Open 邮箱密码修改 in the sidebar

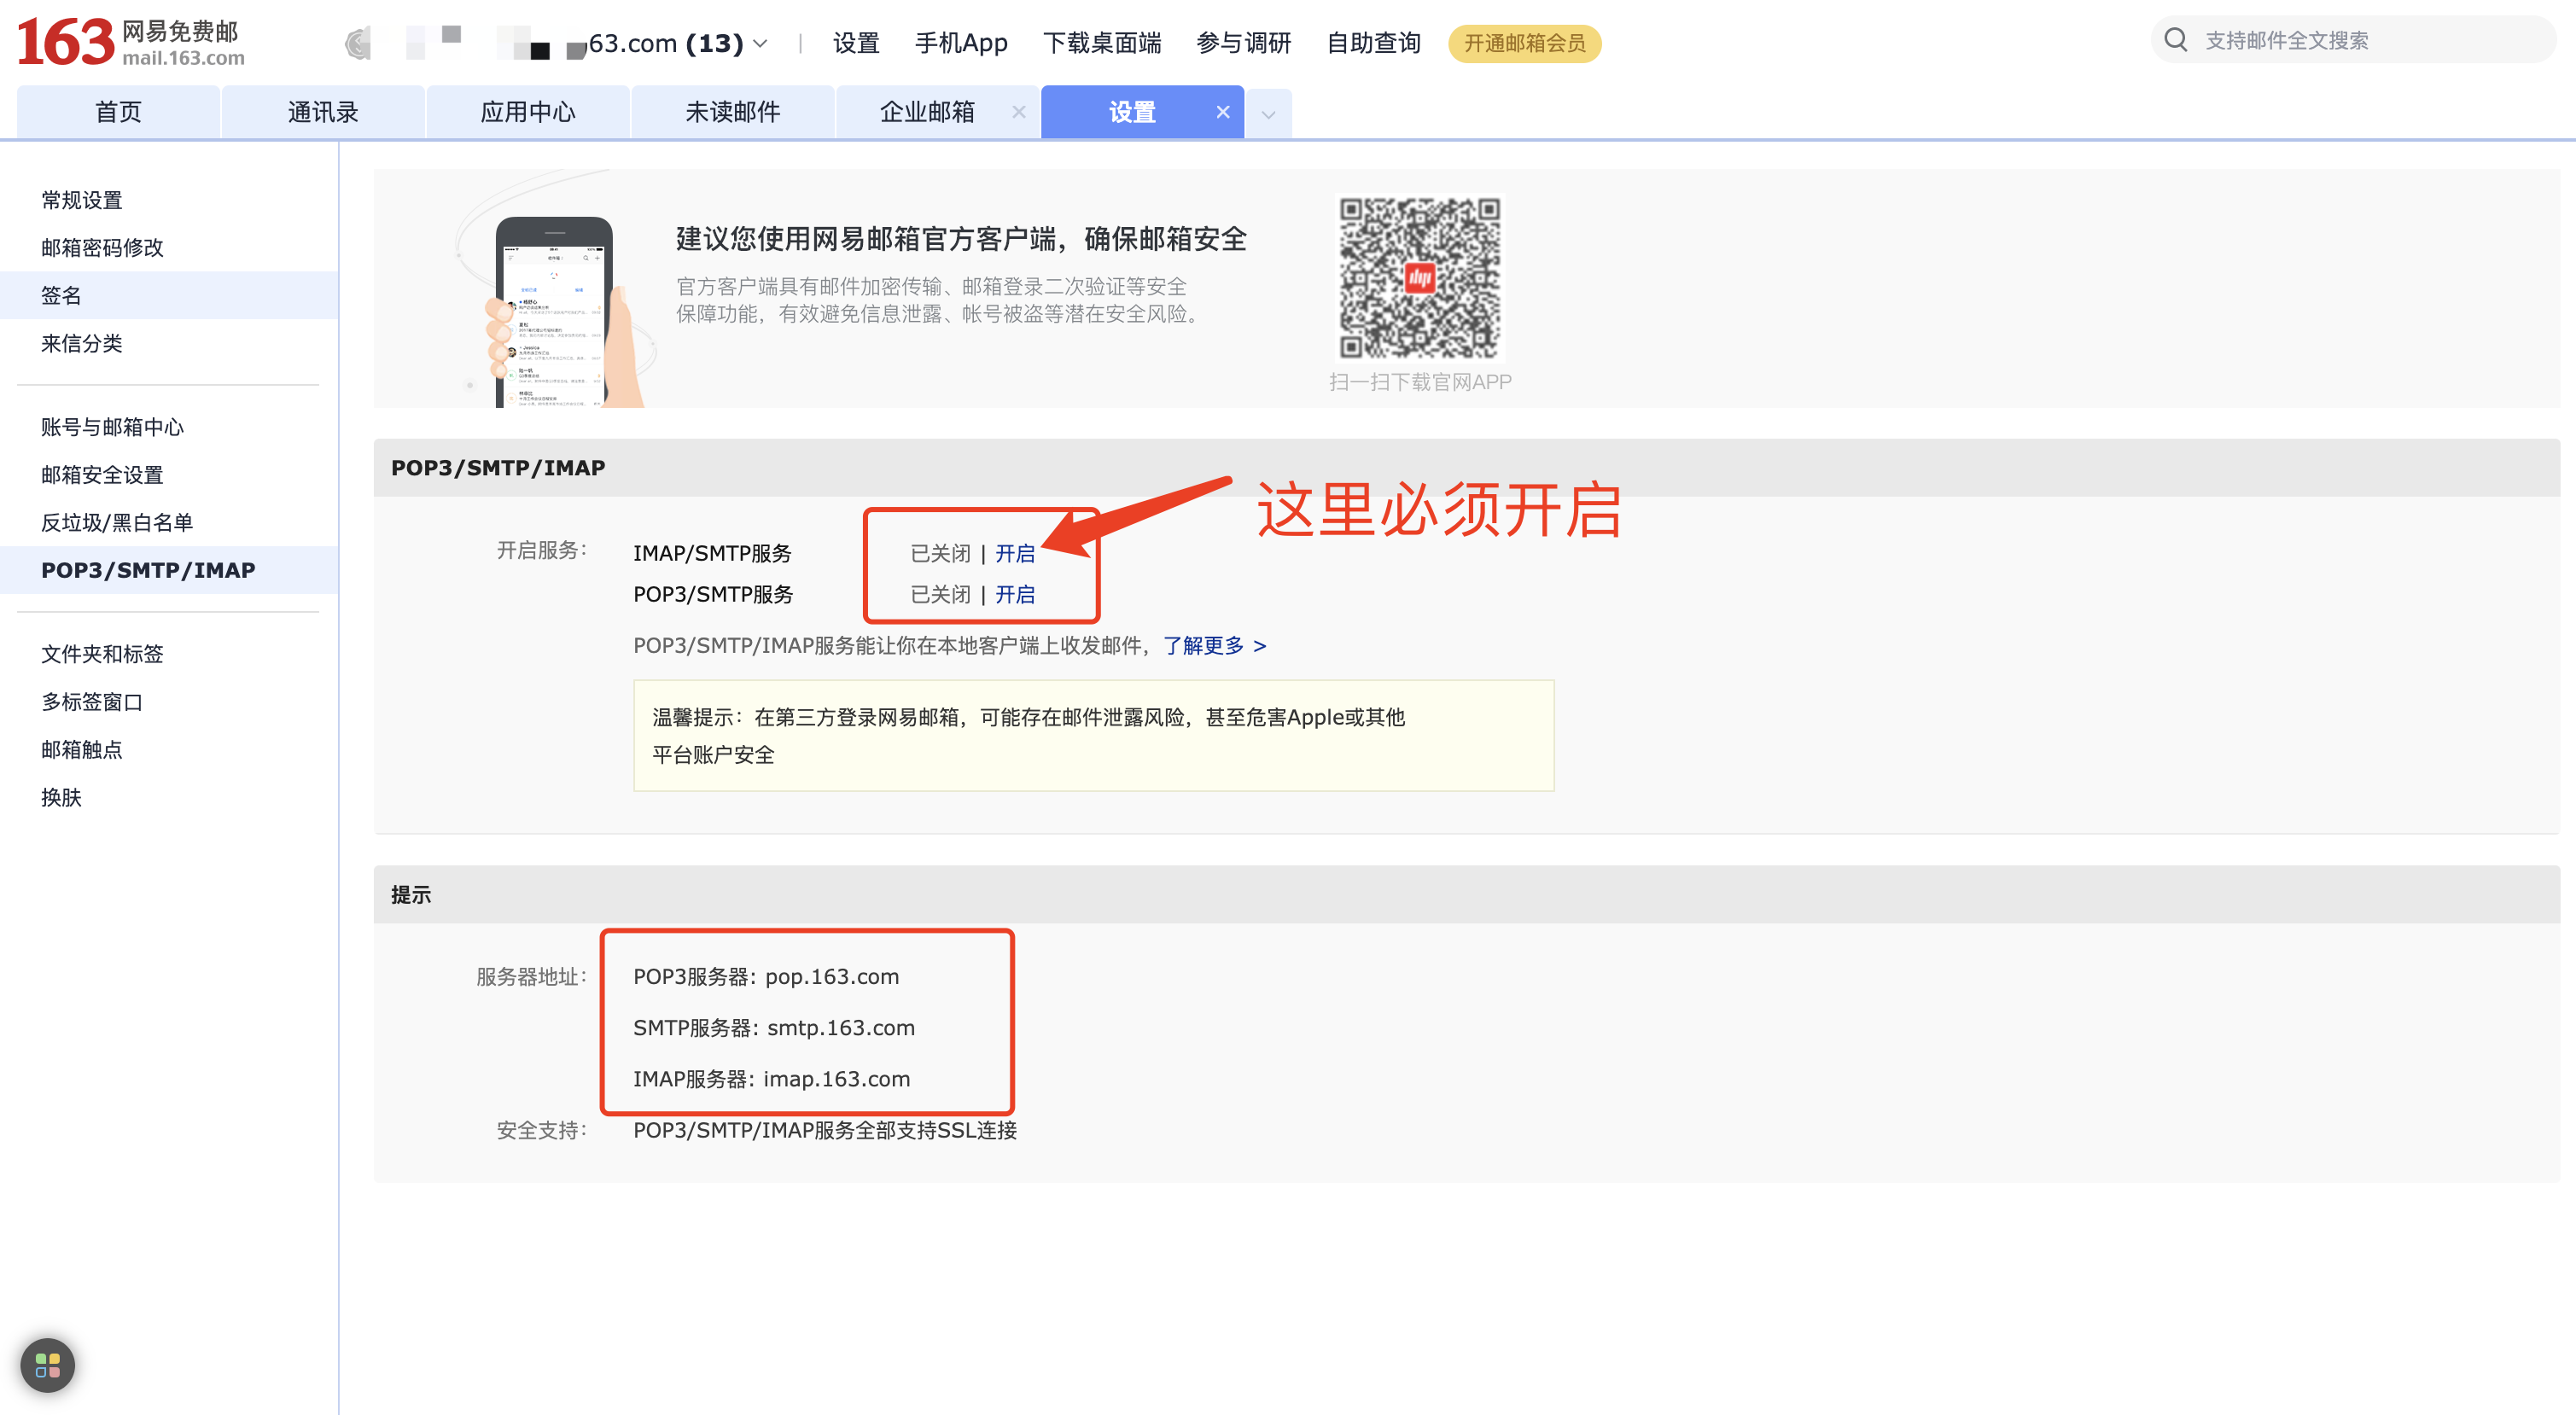[102, 248]
